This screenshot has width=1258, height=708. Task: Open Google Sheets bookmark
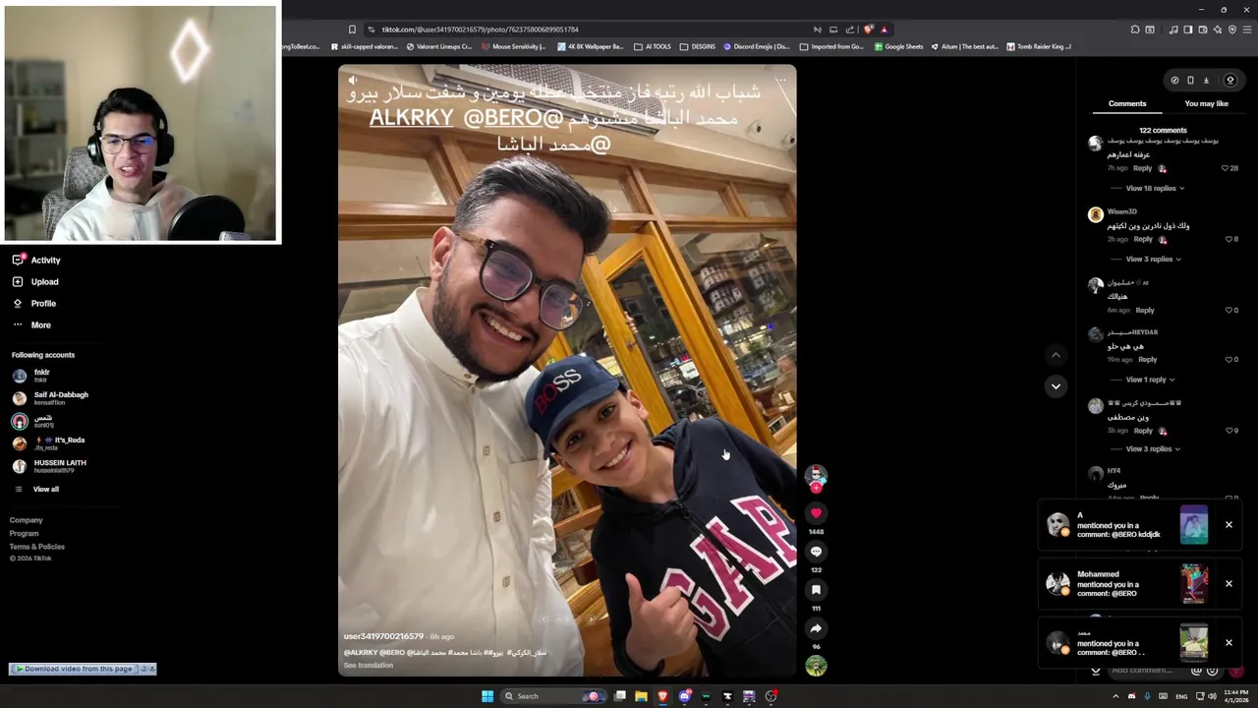[898, 46]
